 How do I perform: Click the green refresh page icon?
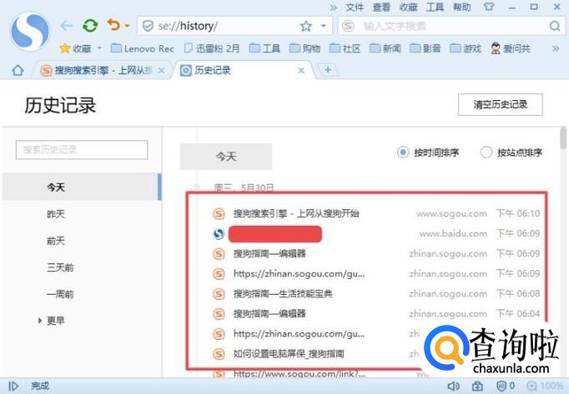click(89, 26)
